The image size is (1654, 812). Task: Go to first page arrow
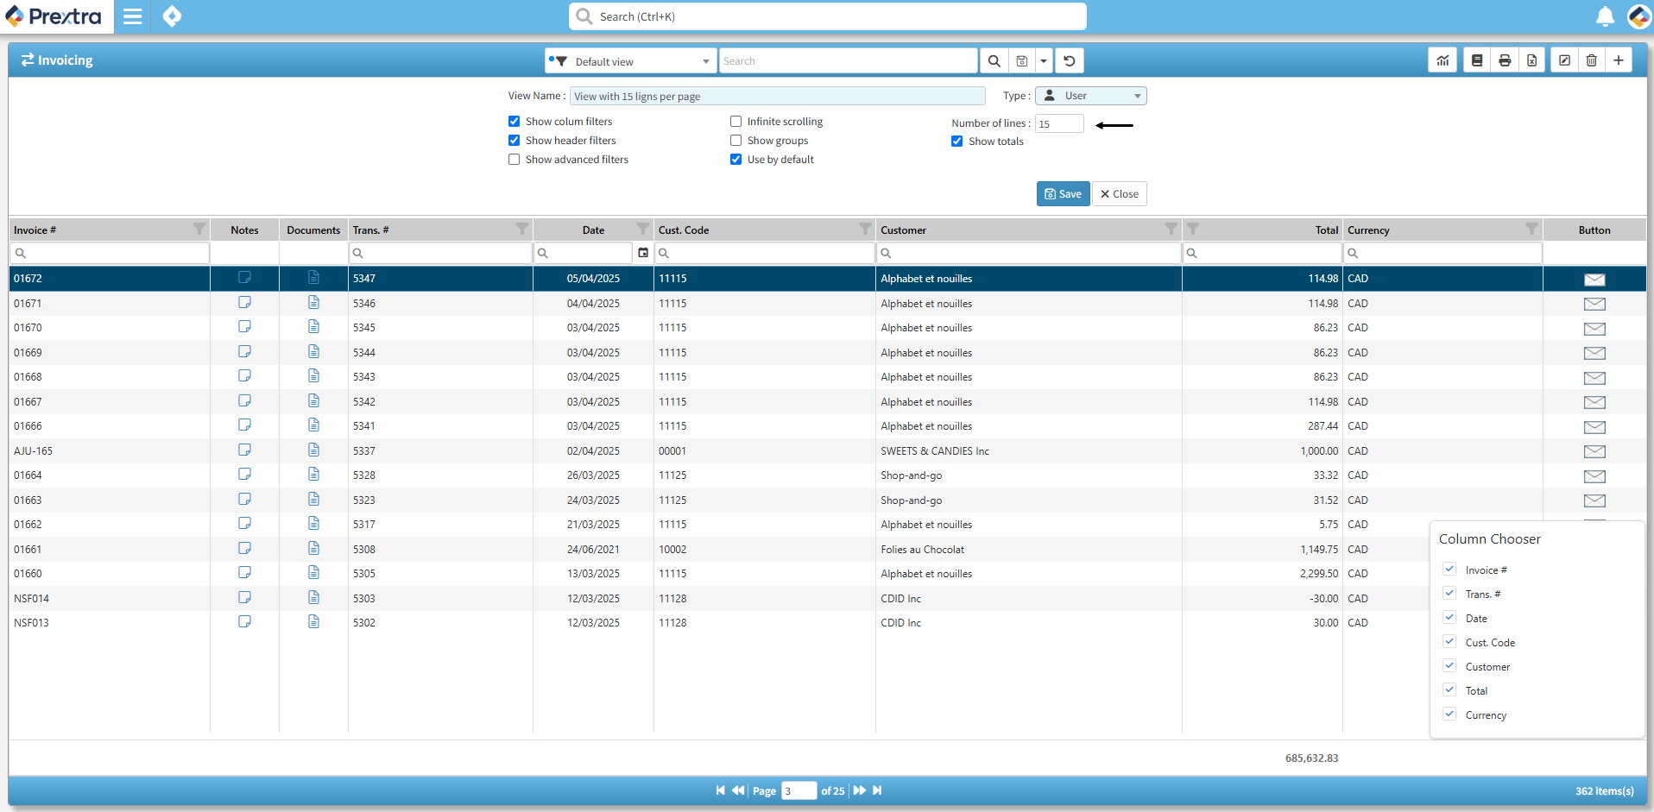click(720, 790)
